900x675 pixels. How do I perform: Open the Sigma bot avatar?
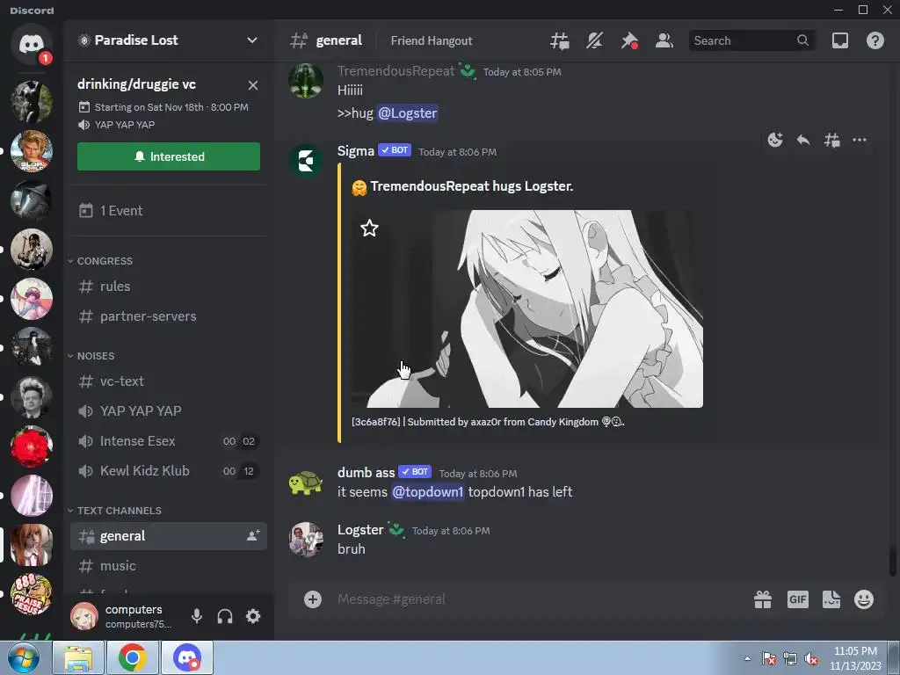click(x=305, y=161)
